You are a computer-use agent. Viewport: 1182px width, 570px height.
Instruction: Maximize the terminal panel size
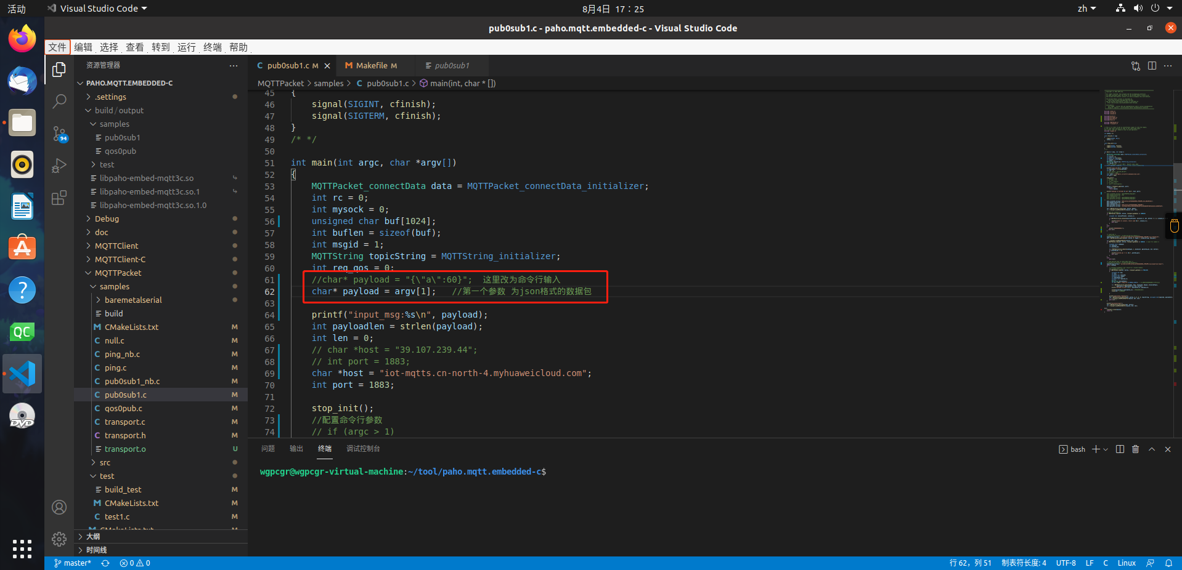coord(1152,449)
